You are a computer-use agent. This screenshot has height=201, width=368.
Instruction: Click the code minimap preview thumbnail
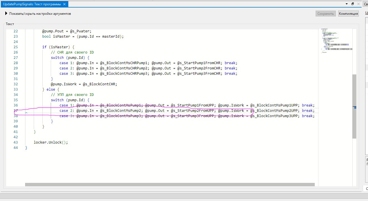coord(336,40)
